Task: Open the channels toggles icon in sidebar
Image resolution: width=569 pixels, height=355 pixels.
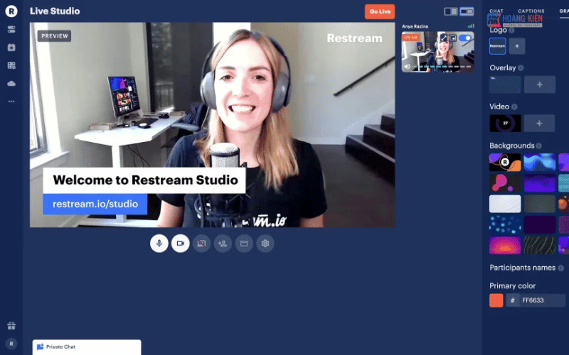Action: pyautogui.click(x=11, y=29)
